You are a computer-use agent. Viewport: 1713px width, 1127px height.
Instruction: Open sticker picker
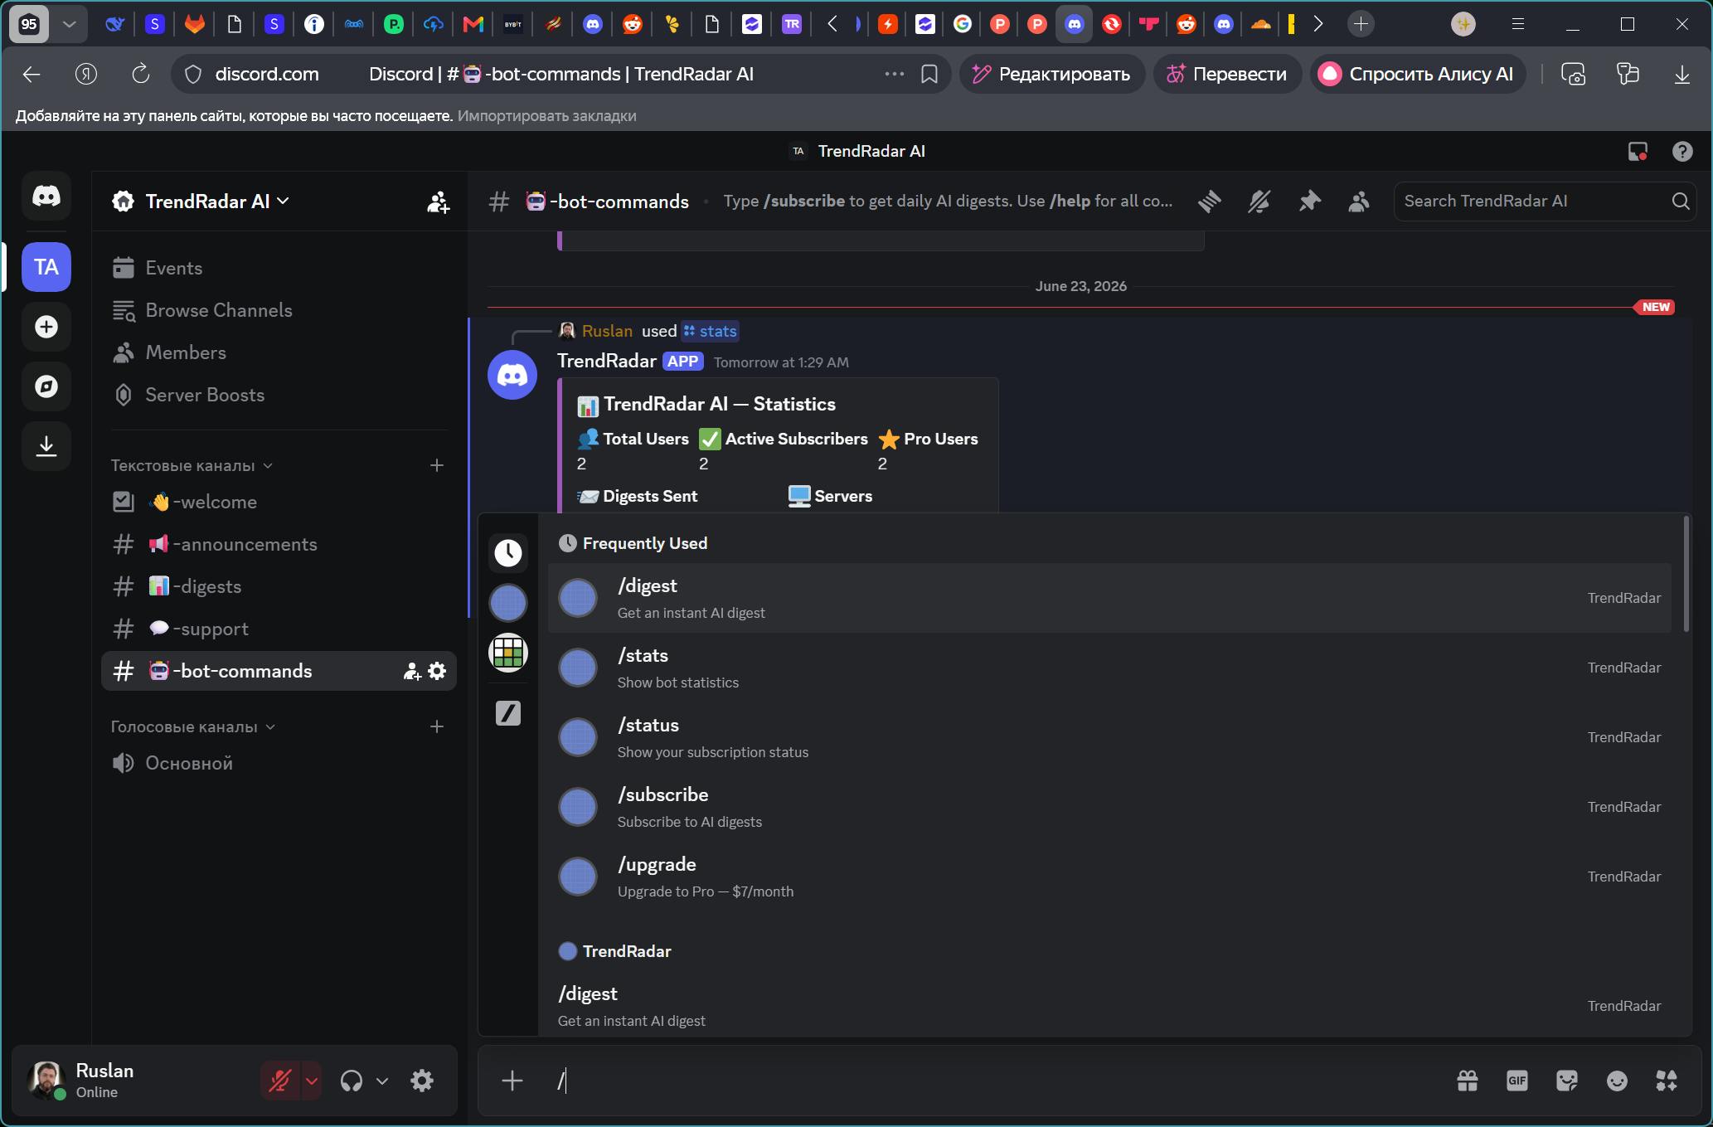[1567, 1081]
